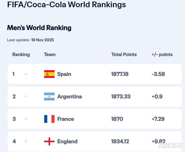Click France's +7.29 points change
Viewport: 185px width, 152px height.
(158, 119)
